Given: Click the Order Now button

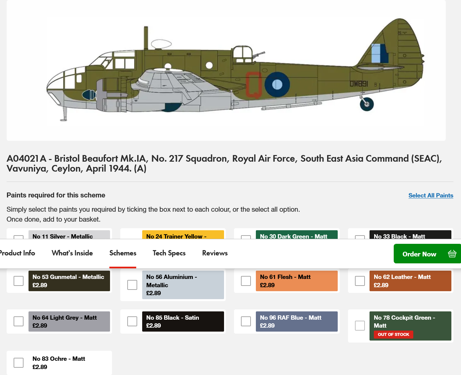Looking at the screenshot, I should (427, 254).
